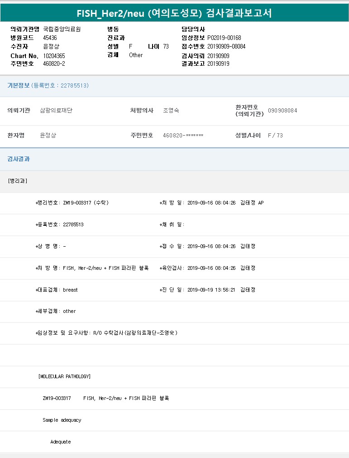This screenshot has width=349, height=458.
Task: Click the age value '73' in header
Action: tap(166, 46)
